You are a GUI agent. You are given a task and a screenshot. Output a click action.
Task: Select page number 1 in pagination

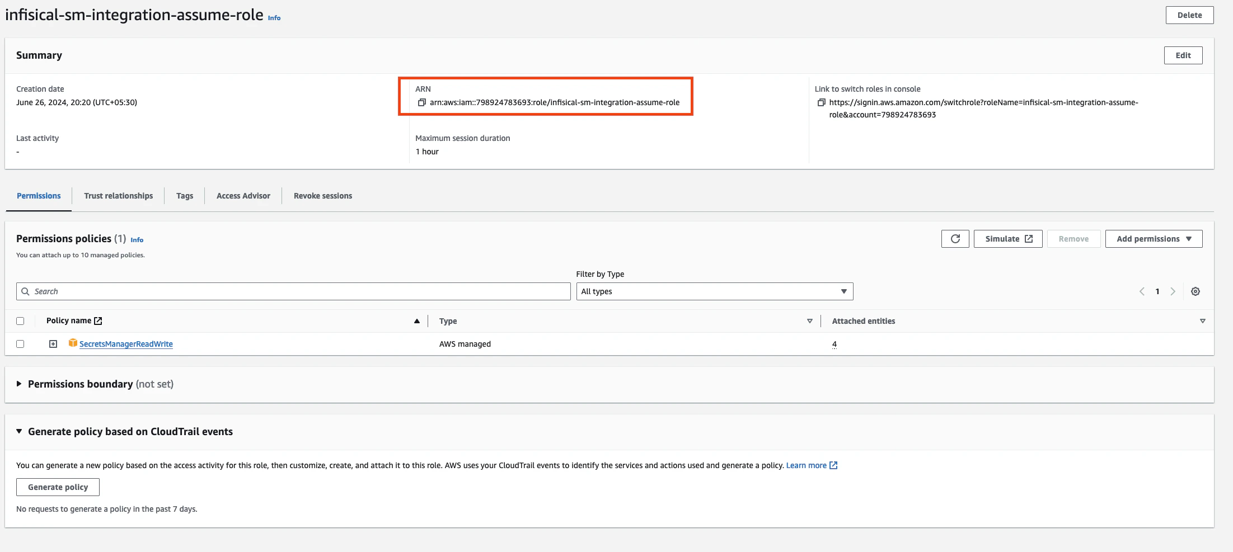(1157, 291)
